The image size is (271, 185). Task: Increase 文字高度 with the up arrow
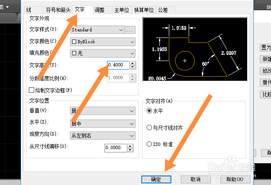point(133,63)
